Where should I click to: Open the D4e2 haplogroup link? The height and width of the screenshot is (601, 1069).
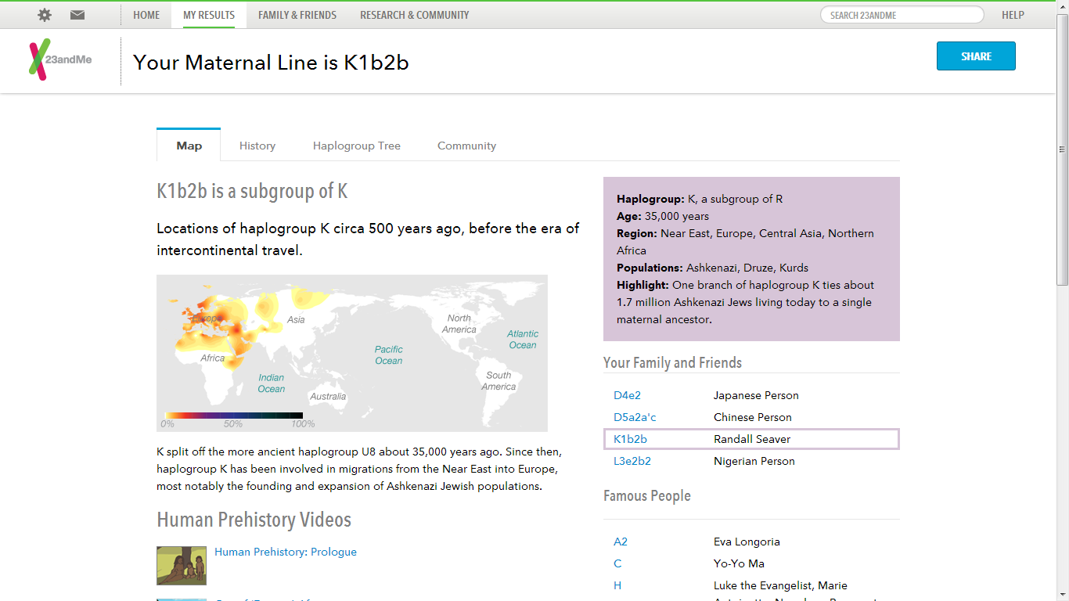coord(626,395)
